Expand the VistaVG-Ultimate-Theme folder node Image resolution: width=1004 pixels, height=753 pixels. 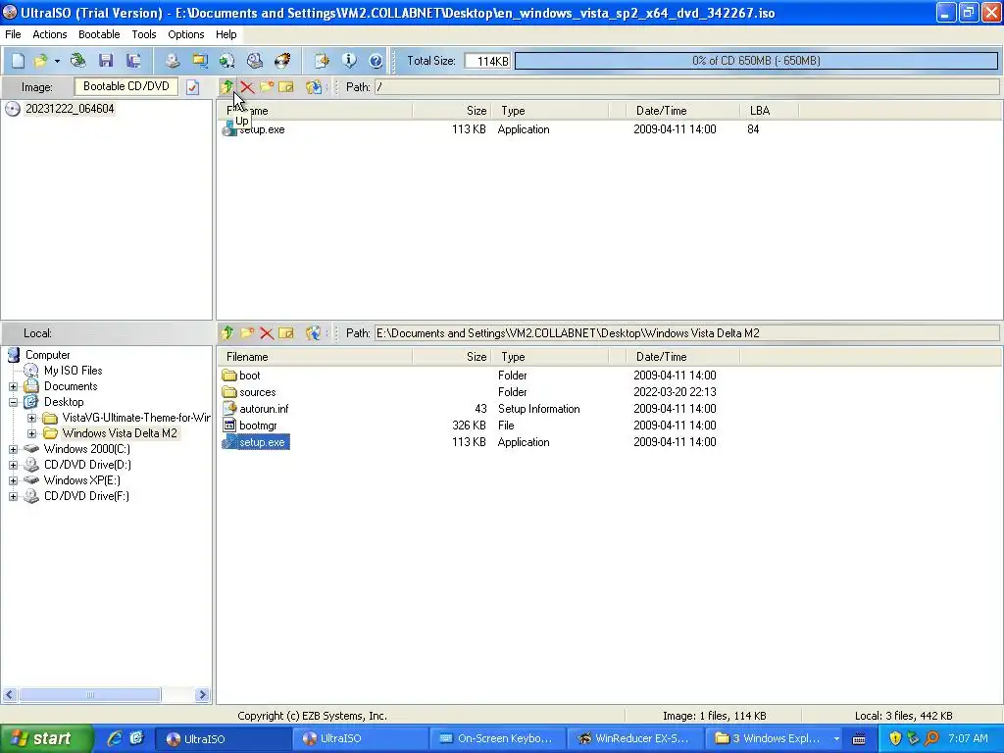click(31, 418)
